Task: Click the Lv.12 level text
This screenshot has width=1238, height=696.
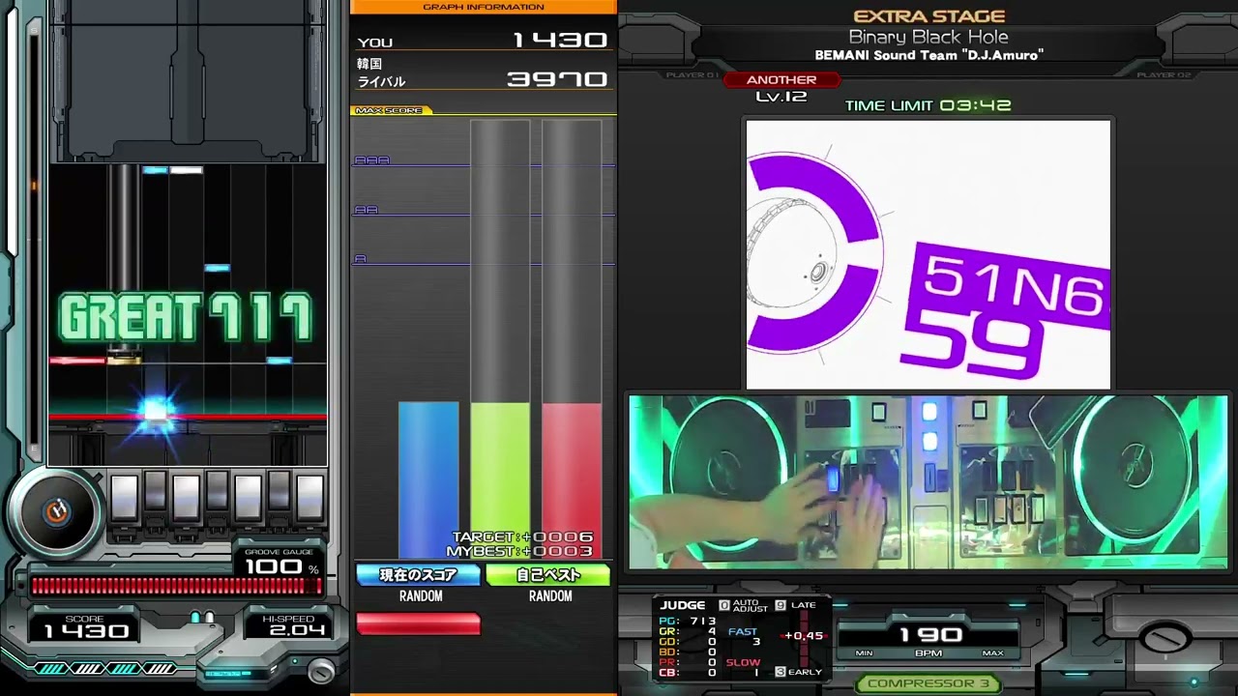Action: (x=781, y=97)
